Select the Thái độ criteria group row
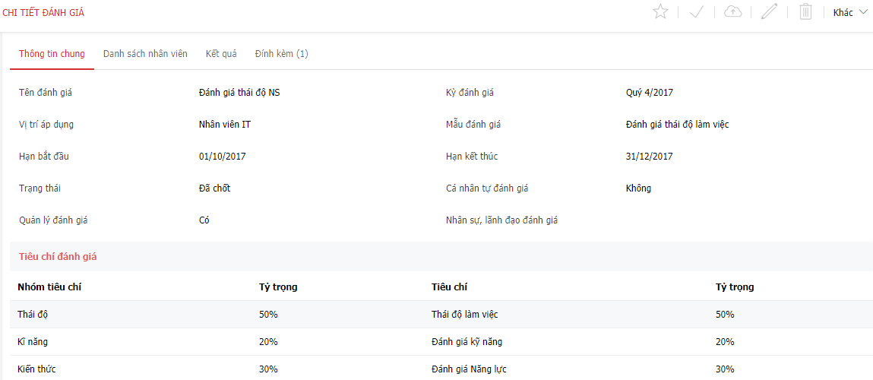873x380 pixels. (x=33, y=315)
